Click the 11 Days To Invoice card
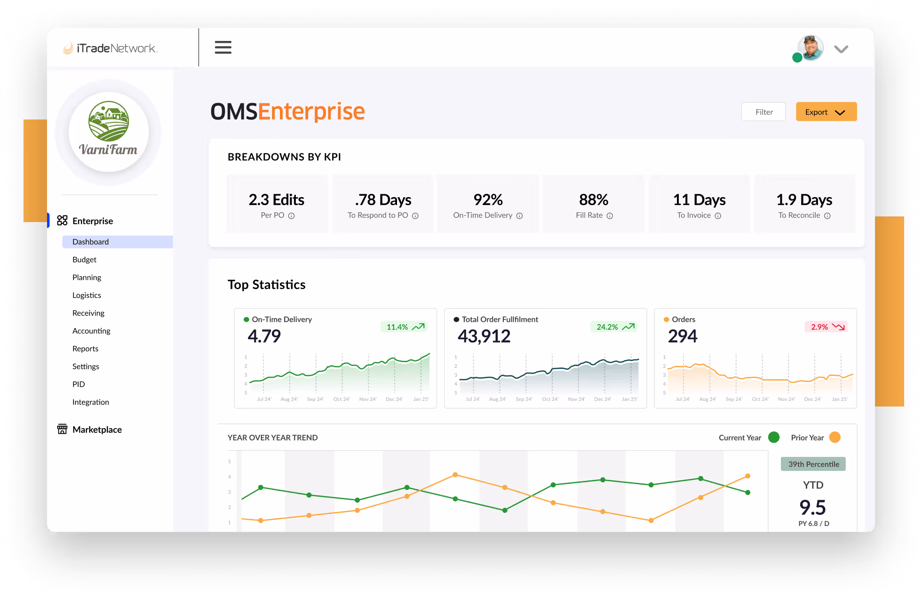The height and width of the screenshot is (598, 922). point(699,204)
